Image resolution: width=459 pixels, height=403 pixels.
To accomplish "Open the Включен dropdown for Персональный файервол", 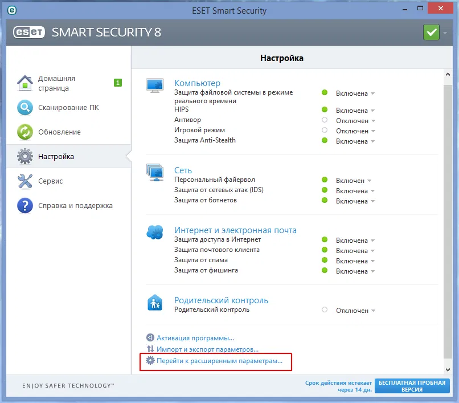I will click(x=354, y=181).
